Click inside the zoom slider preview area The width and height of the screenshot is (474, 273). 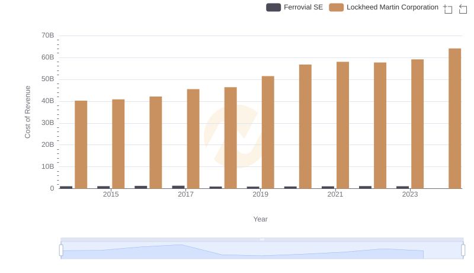[x=262, y=251]
